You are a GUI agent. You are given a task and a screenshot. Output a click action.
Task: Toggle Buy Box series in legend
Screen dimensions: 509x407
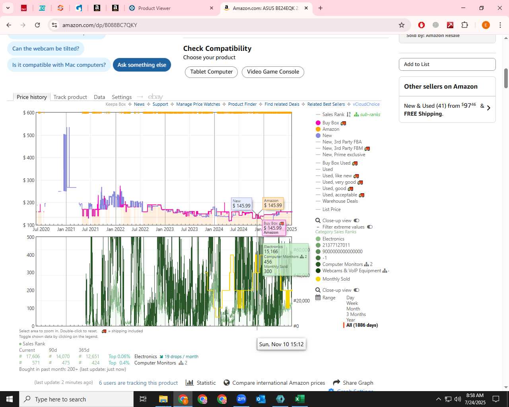pos(330,123)
